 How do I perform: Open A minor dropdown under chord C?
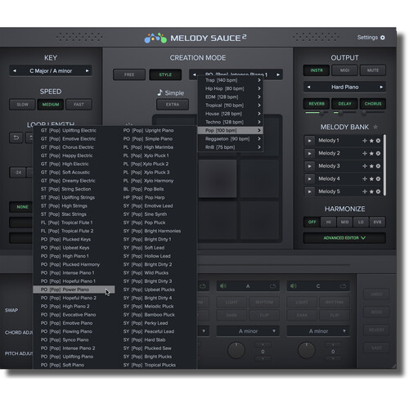pos(318,331)
